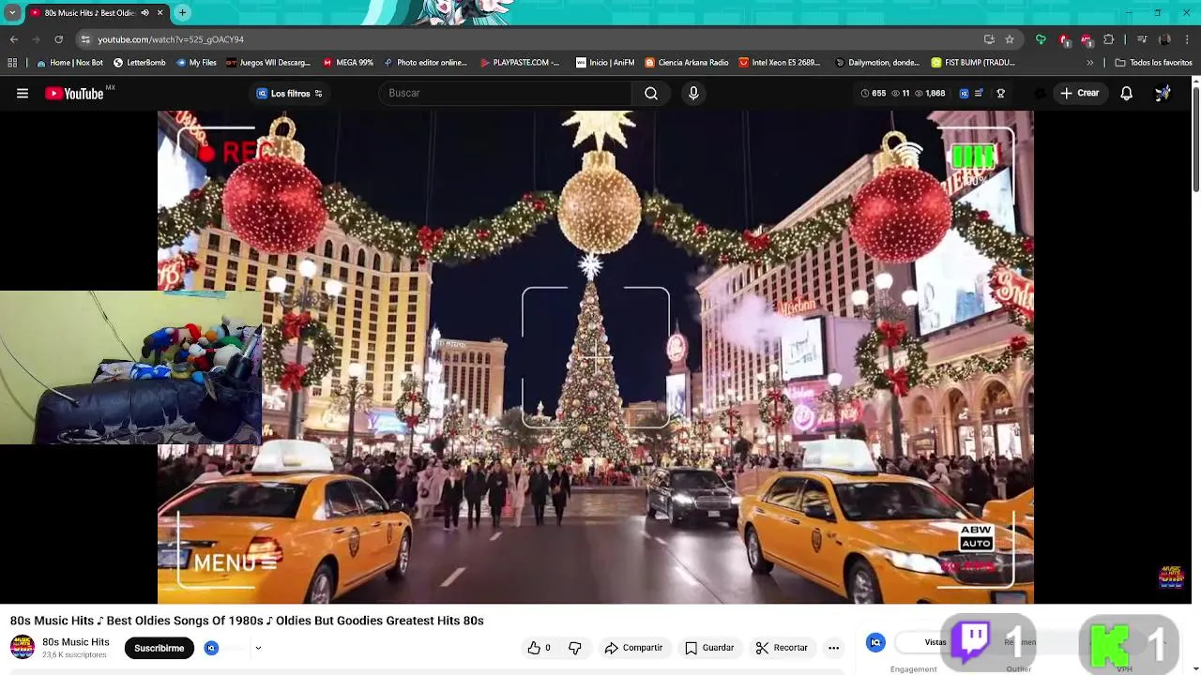The width and height of the screenshot is (1201, 675).
Task: Click 23,6 K suscriptores text
Action: (74, 654)
